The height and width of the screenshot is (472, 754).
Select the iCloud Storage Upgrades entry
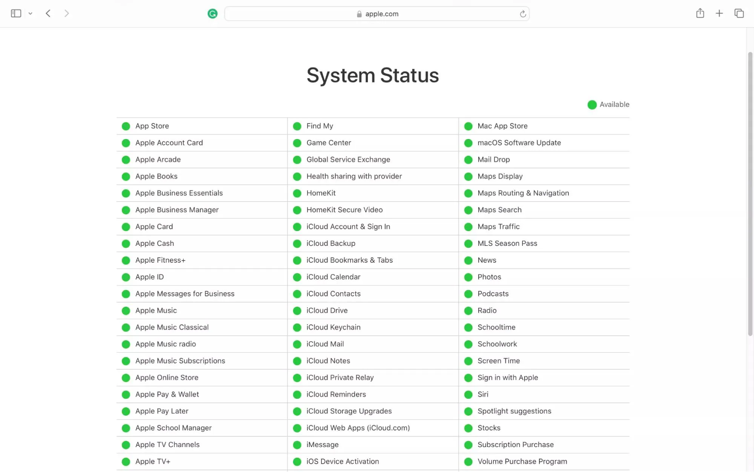pos(349,411)
